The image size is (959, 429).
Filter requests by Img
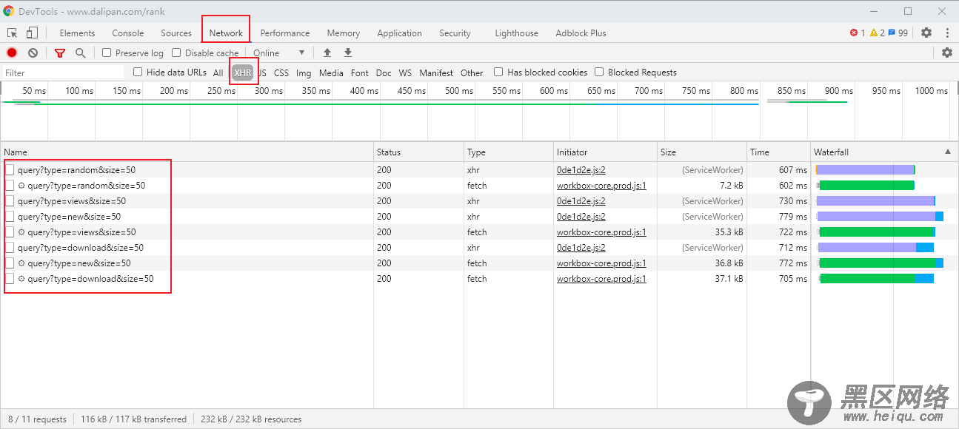pyautogui.click(x=304, y=72)
